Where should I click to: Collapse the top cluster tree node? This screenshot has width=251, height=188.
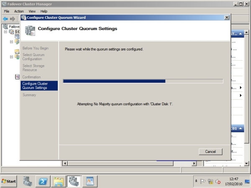[x=5, y=32]
